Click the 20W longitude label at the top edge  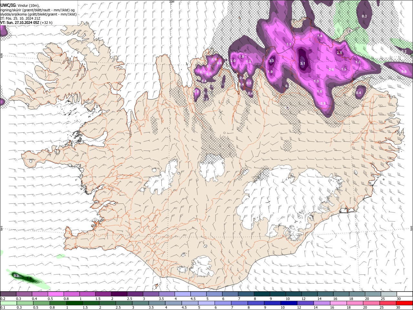pos(172,2)
